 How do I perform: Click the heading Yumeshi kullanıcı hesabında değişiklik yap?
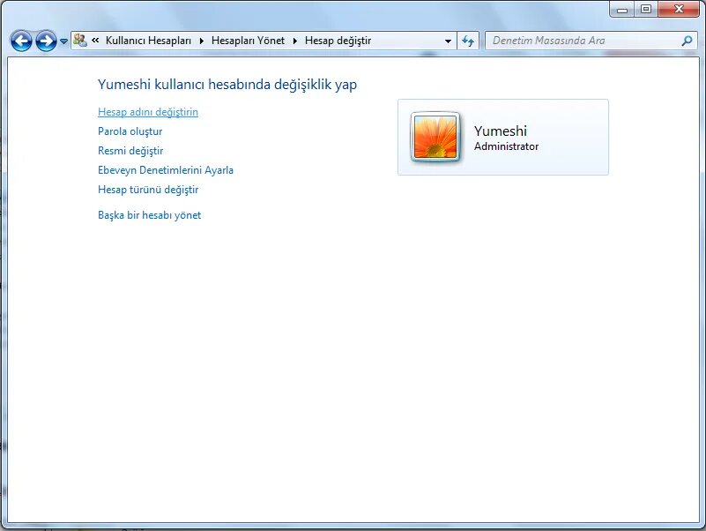[x=227, y=85]
